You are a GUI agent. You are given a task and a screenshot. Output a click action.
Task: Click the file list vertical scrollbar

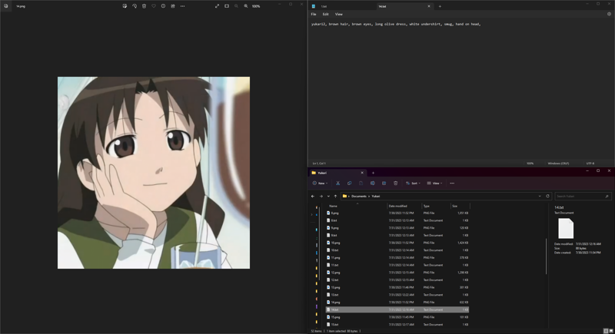(x=546, y=256)
